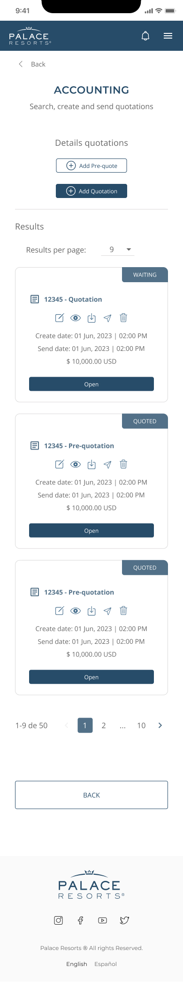Image resolution: width=183 pixels, height=982 pixels.
Task: Click the Add Quotation button
Action: click(91, 191)
